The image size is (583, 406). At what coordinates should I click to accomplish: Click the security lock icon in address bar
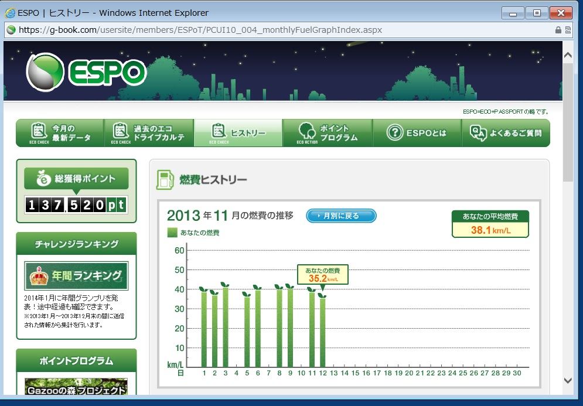[558, 30]
